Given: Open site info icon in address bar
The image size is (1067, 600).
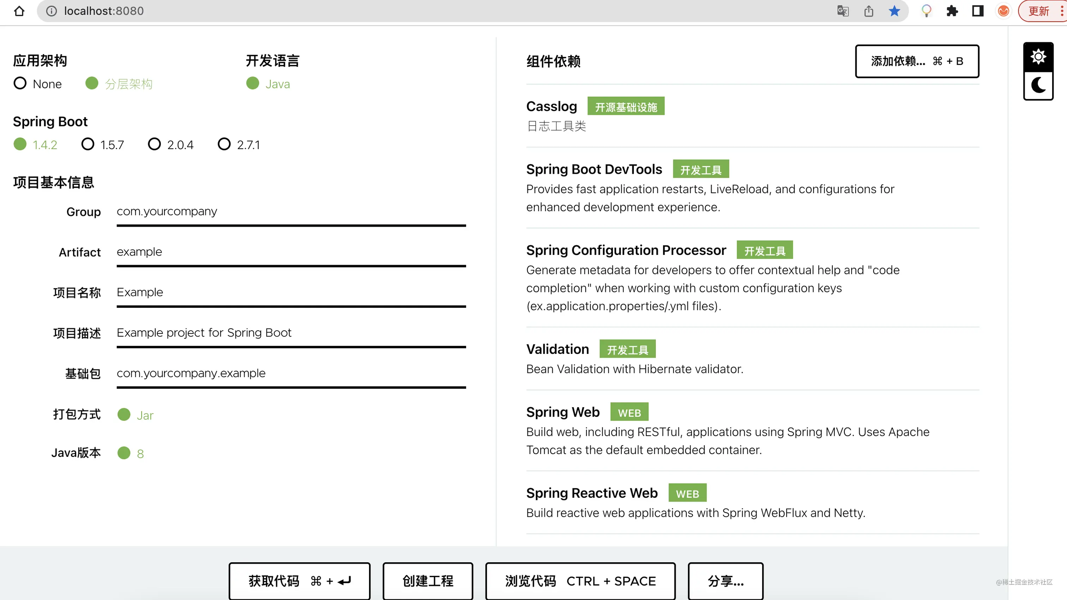Looking at the screenshot, I should click(52, 11).
